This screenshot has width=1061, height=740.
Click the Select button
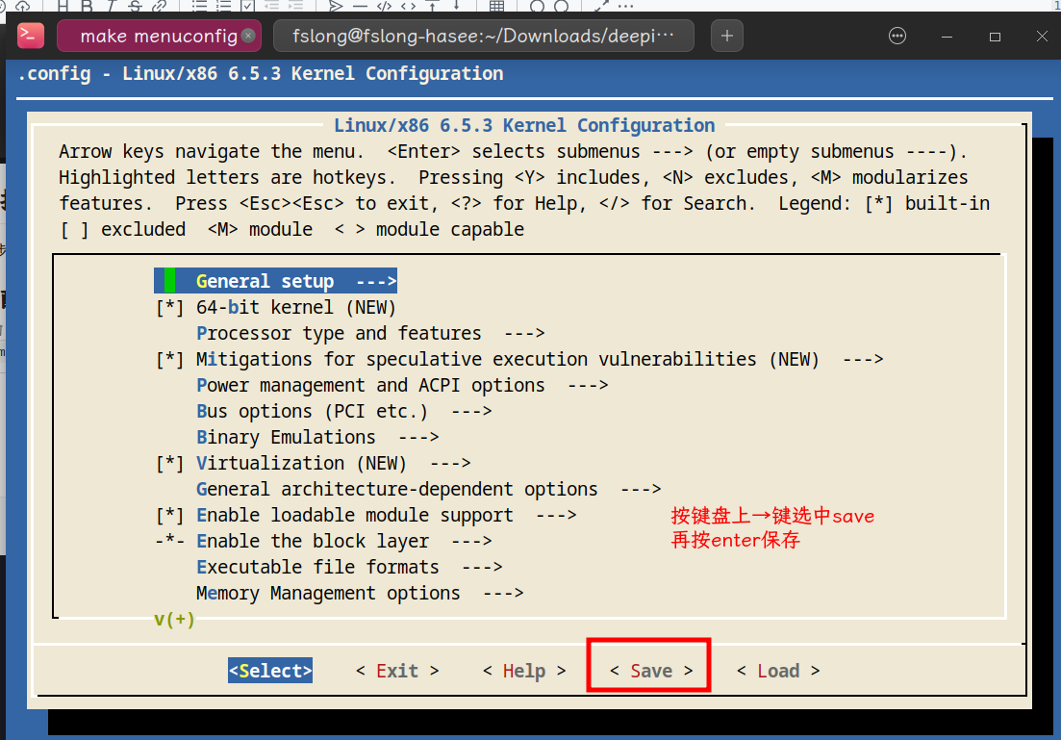pyautogui.click(x=270, y=671)
